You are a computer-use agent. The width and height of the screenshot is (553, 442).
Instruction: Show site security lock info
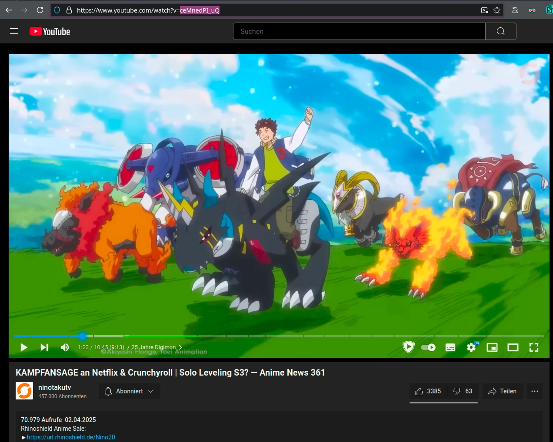click(x=69, y=10)
